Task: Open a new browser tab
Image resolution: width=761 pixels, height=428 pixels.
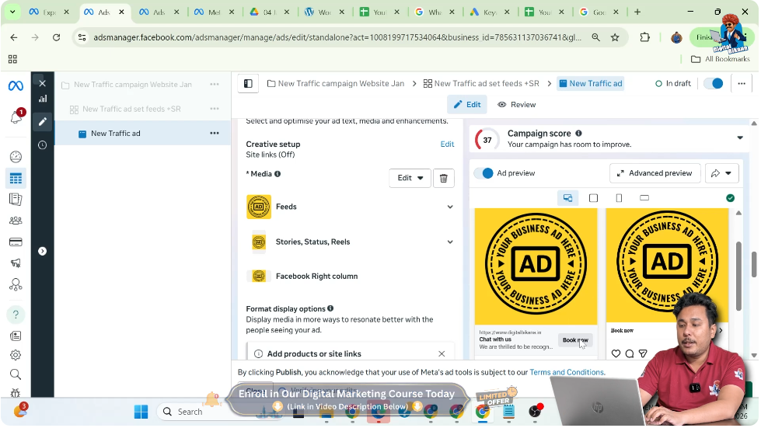Action: point(637,12)
